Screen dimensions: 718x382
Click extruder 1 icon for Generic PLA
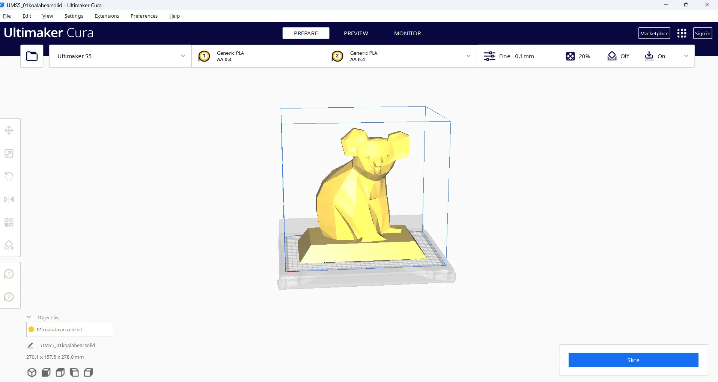(x=204, y=56)
